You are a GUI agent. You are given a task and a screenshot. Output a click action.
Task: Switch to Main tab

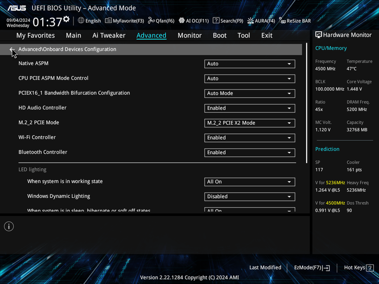tap(74, 36)
